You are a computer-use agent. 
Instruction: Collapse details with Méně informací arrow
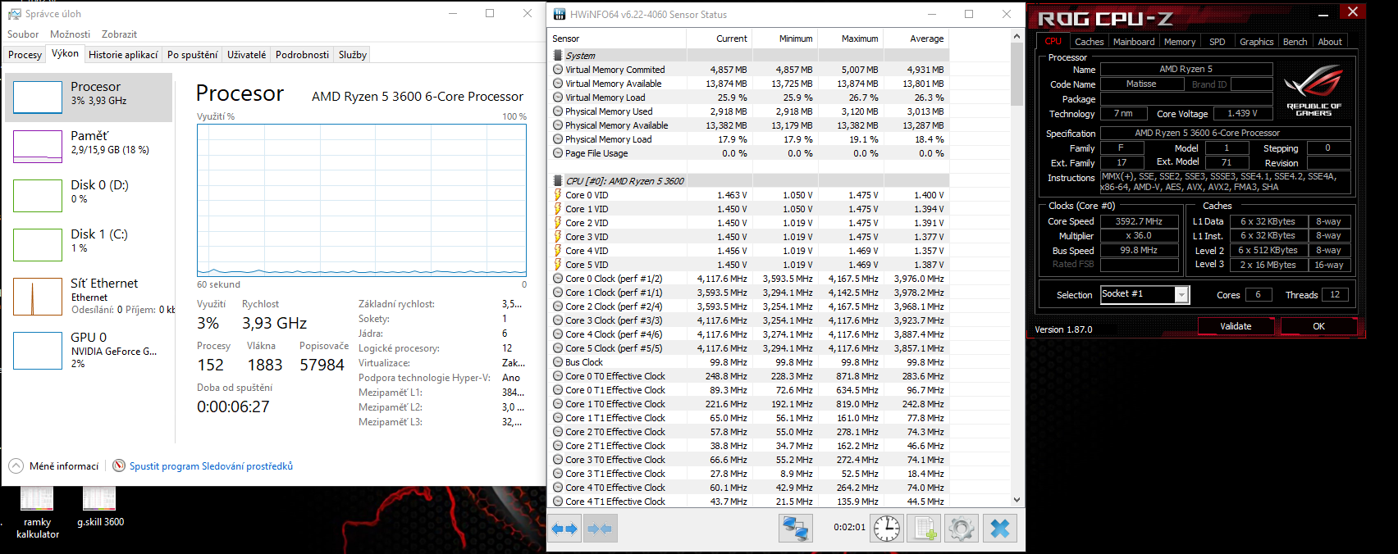pyautogui.click(x=16, y=465)
